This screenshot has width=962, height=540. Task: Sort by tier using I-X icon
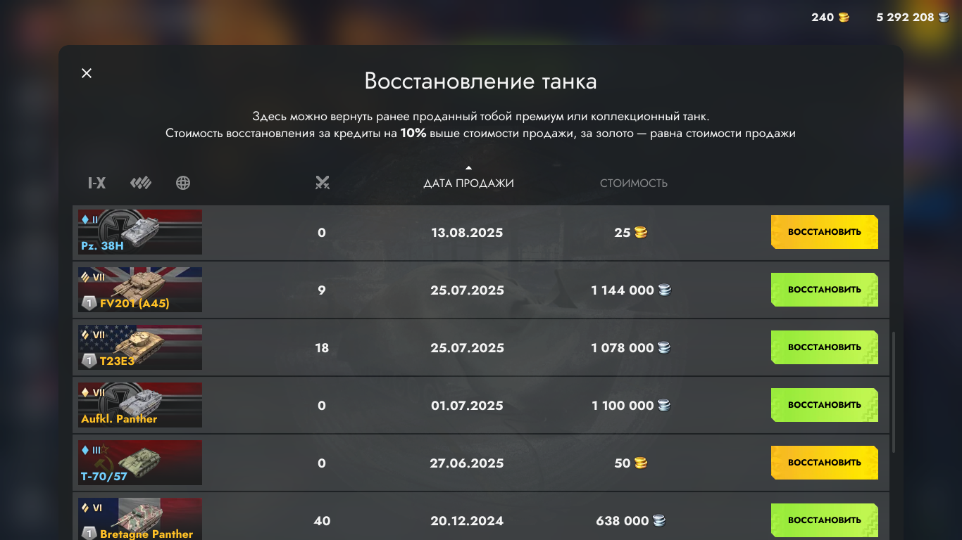pyautogui.click(x=96, y=184)
